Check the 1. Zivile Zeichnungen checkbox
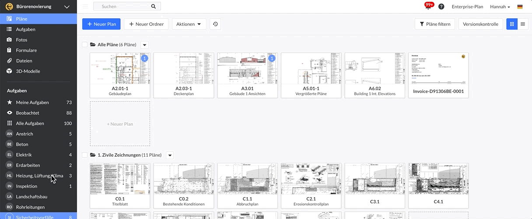Image resolution: width=532 pixels, height=219 pixels. [85, 155]
